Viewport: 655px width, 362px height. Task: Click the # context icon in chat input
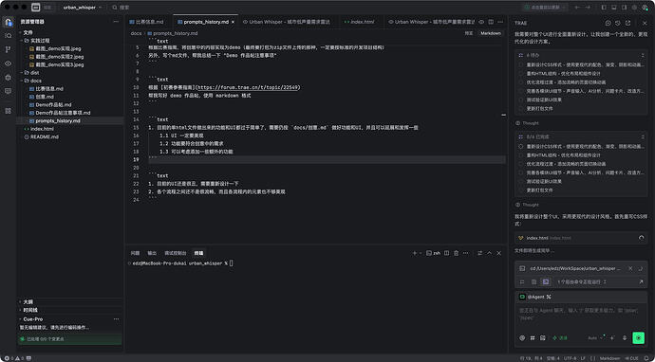tap(533, 338)
